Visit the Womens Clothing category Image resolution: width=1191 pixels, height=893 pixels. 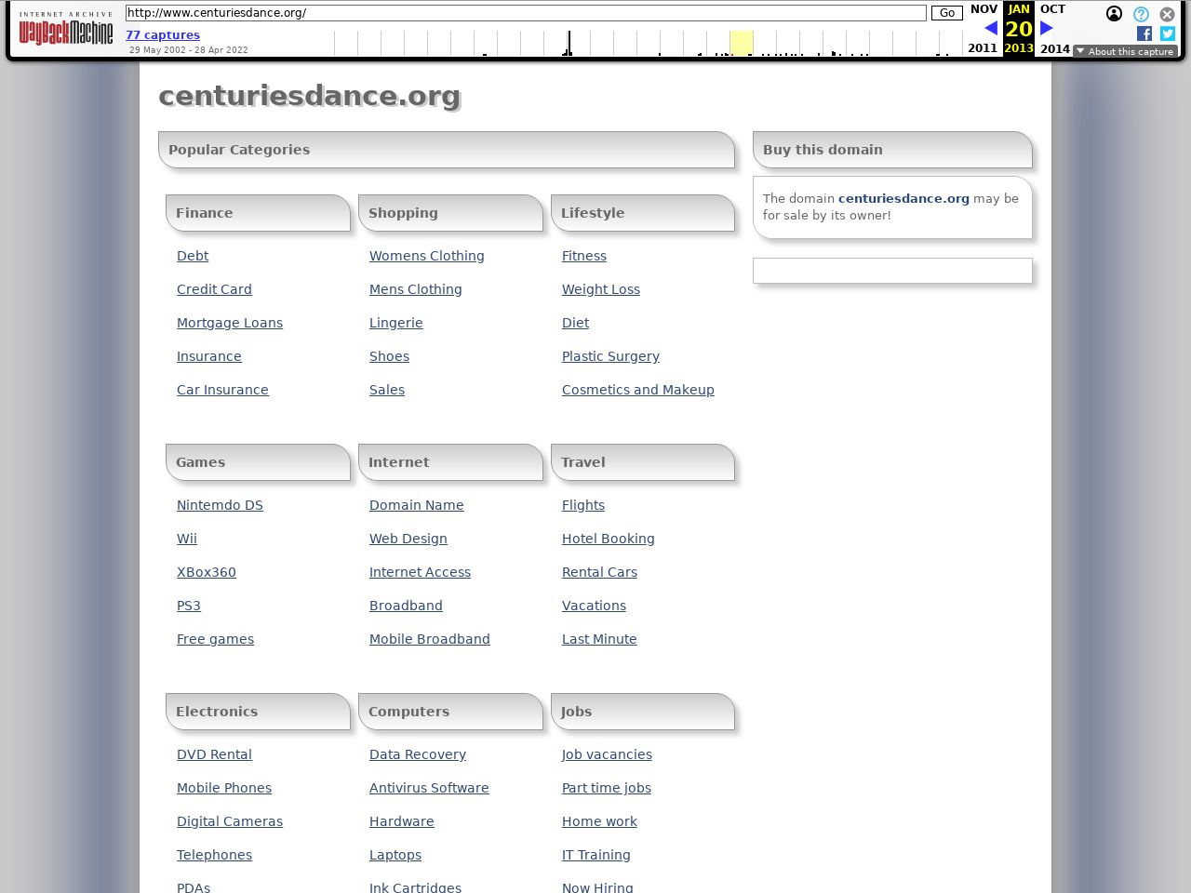pos(426,256)
